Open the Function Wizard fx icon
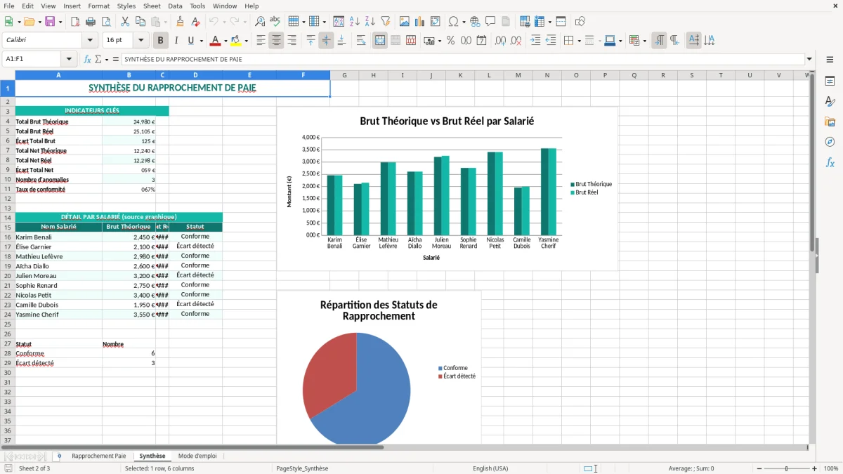The image size is (843, 474). pos(87,59)
